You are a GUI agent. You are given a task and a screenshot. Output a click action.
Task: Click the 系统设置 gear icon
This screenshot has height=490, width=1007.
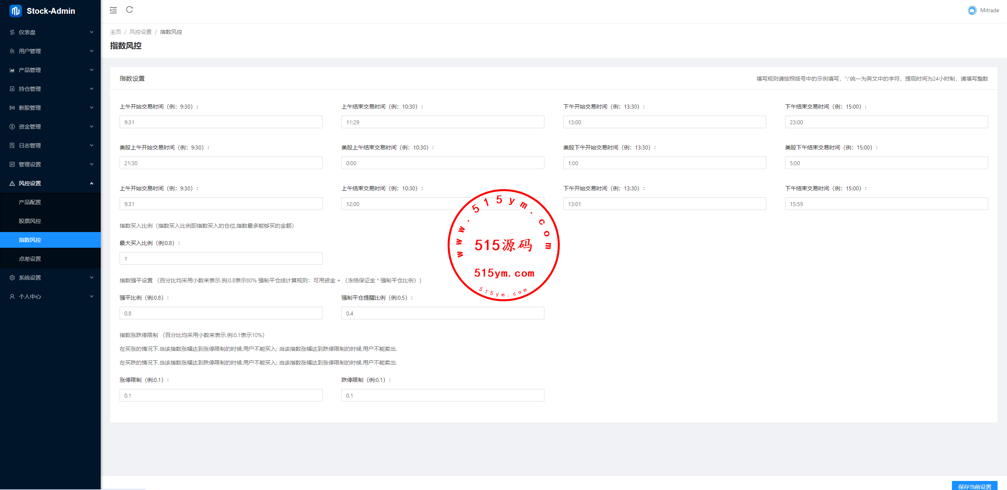[12, 278]
